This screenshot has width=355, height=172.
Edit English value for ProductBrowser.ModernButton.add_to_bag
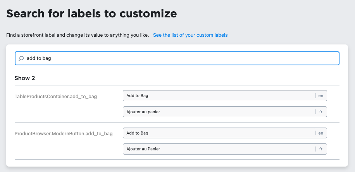[x=219, y=133]
